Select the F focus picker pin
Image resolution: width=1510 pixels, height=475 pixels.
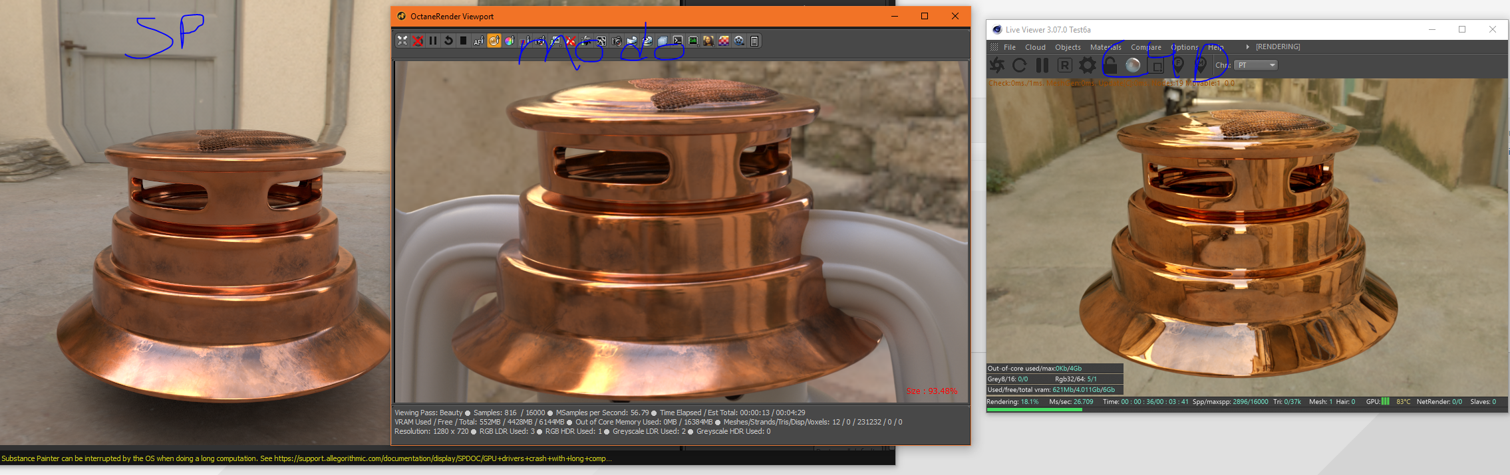coord(1178,65)
